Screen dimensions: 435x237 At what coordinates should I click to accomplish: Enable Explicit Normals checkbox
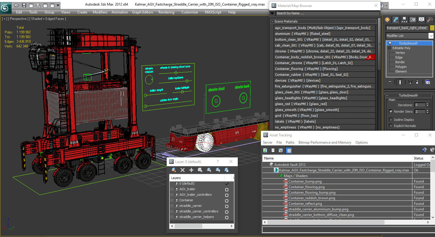(x=391, y=126)
